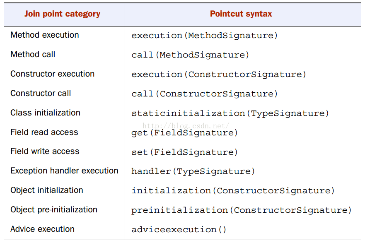365x243 pixels.
Task: Click the handler(TypeSignature) syntax text
Action: tap(193, 171)
